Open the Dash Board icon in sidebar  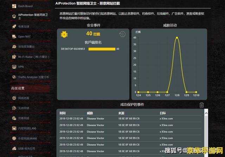(x=14, y=6)
